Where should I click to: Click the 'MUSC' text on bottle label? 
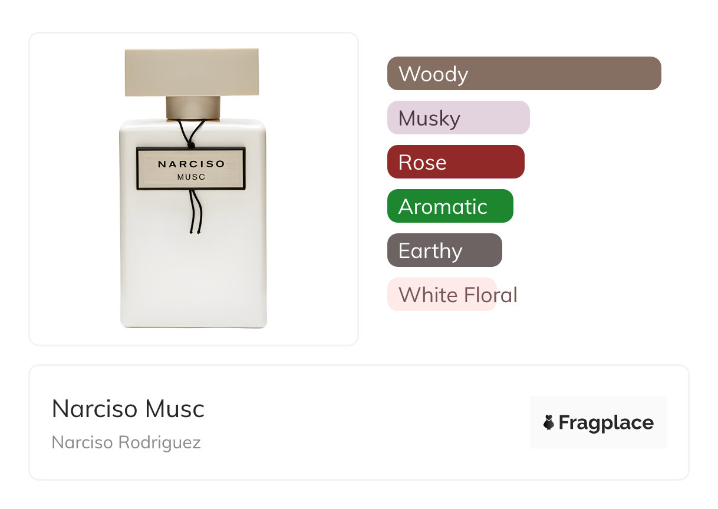tap(190, 177)
